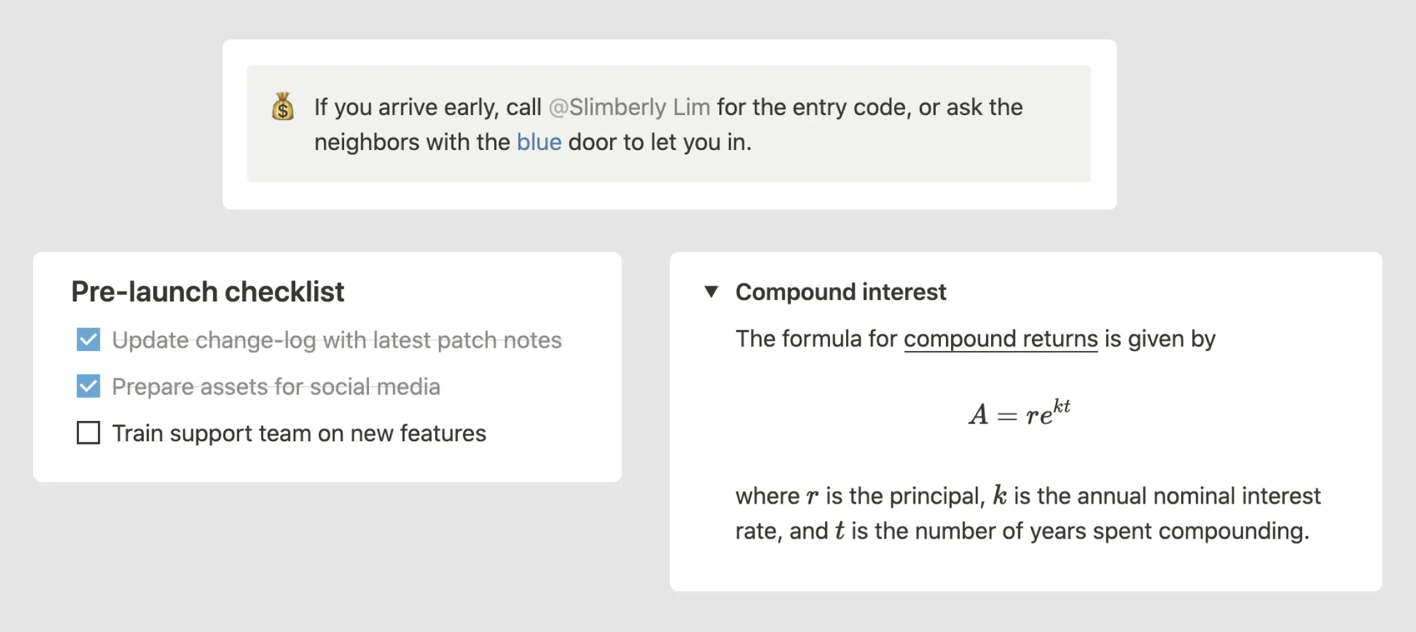Click the money bag emoji in the callout
The width and height of the screenshot is (1416, 632).
click(x=282, y=108)
